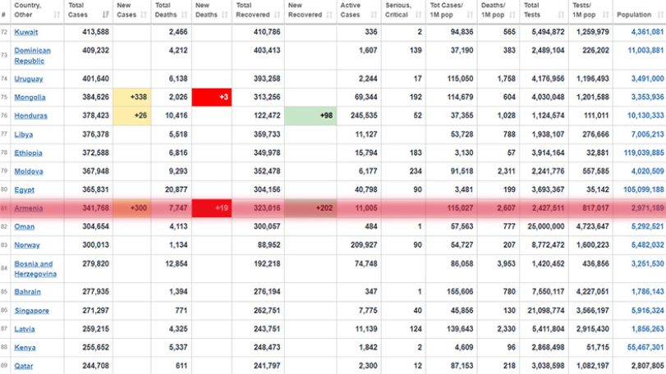This screenshot has height=374, width=666.
Task: Open Bosnia and Herzegovina link
Action: coord(35,268)
